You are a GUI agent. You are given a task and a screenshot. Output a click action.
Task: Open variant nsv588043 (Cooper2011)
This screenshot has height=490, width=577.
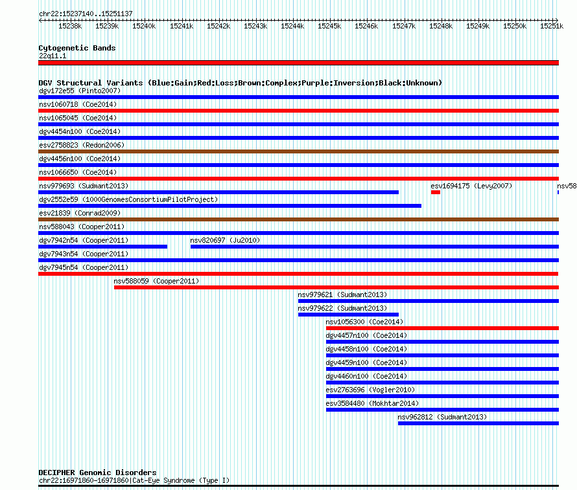(82, 227)
